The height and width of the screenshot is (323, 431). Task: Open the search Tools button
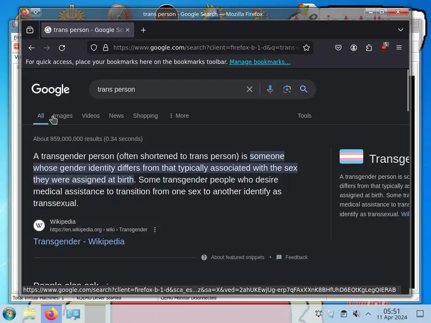[304, 116]
